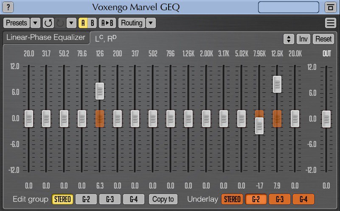Click the 796 Hz band fader handle
Screen dimensions: 340x211
[x=171, y=119]
